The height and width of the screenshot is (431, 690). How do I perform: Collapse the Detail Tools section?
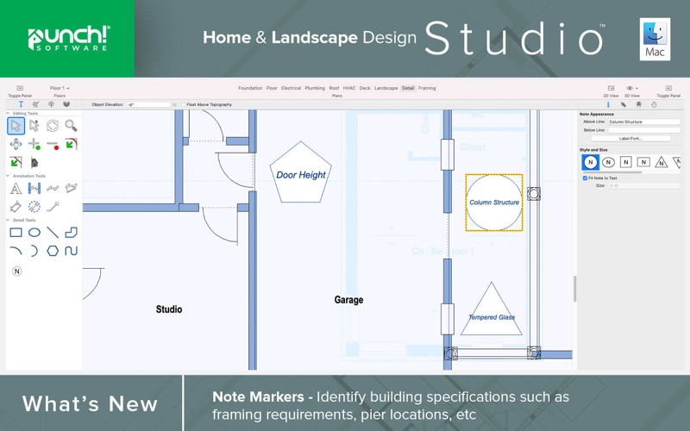click(x=8, y=220)
